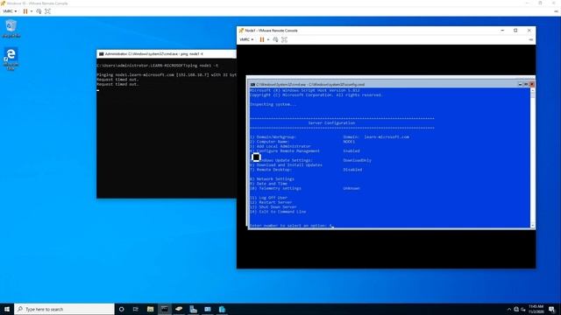Pause the VM in the outer console toolbar
Viewport: 561px width, 315px height.
25,11
